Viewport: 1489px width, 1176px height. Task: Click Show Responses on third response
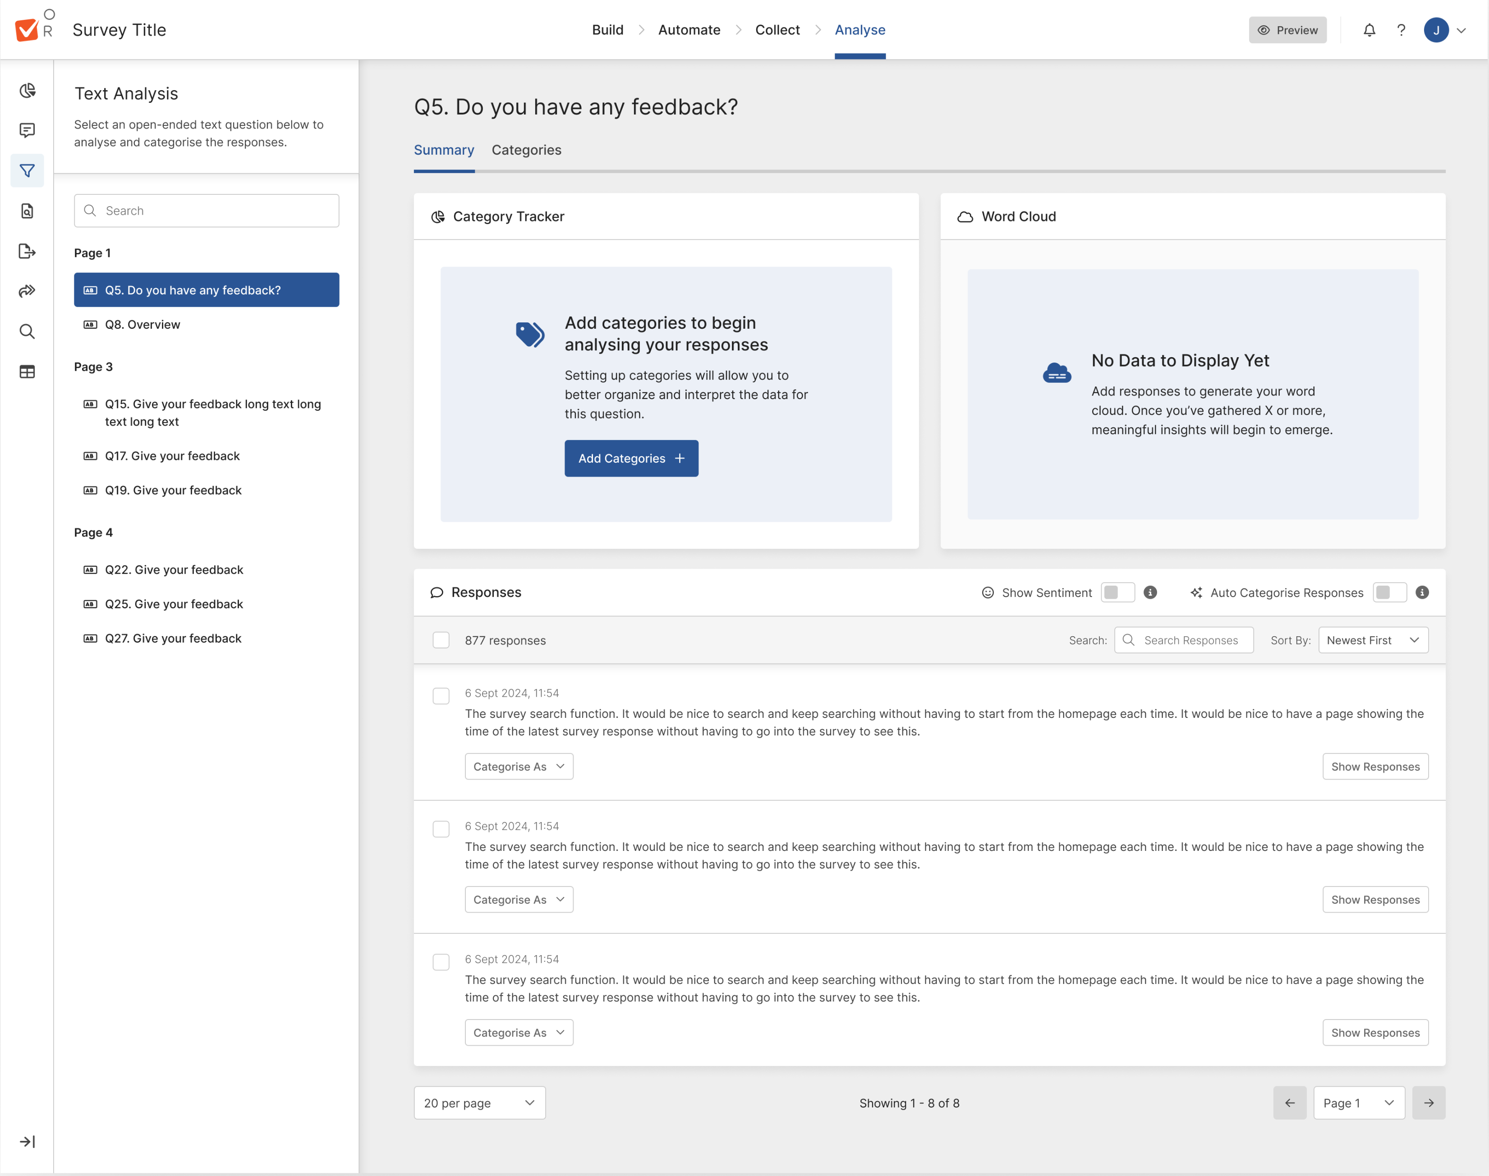pyautogui.click(x=1375, y=1032)
